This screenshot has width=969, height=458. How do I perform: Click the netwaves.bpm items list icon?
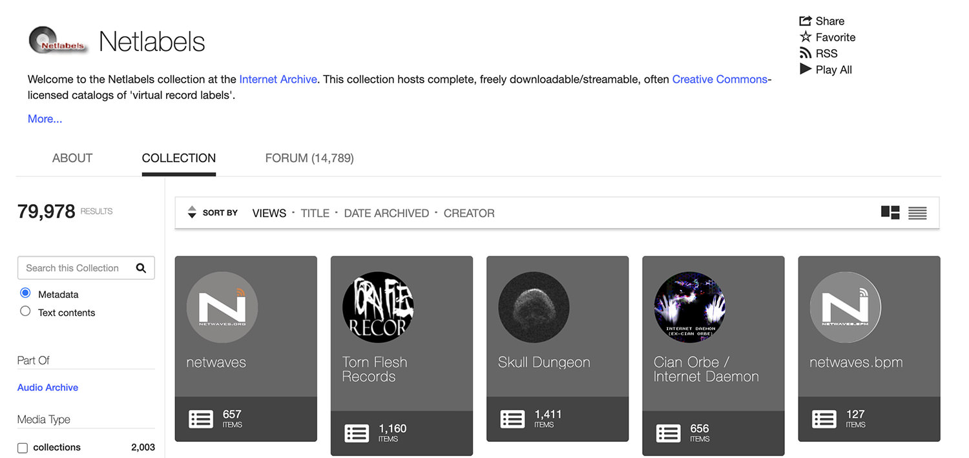(824, 419)
